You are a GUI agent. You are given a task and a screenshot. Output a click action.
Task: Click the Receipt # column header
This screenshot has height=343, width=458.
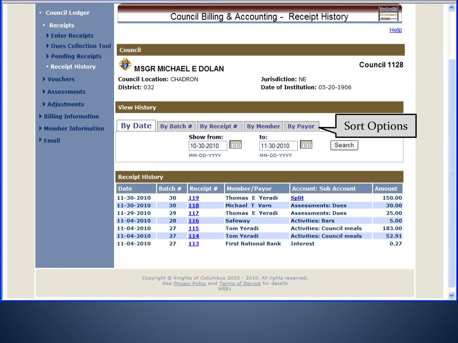tap(206, 188)
